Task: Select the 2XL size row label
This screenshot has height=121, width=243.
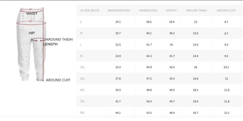Action: (82, 67)
